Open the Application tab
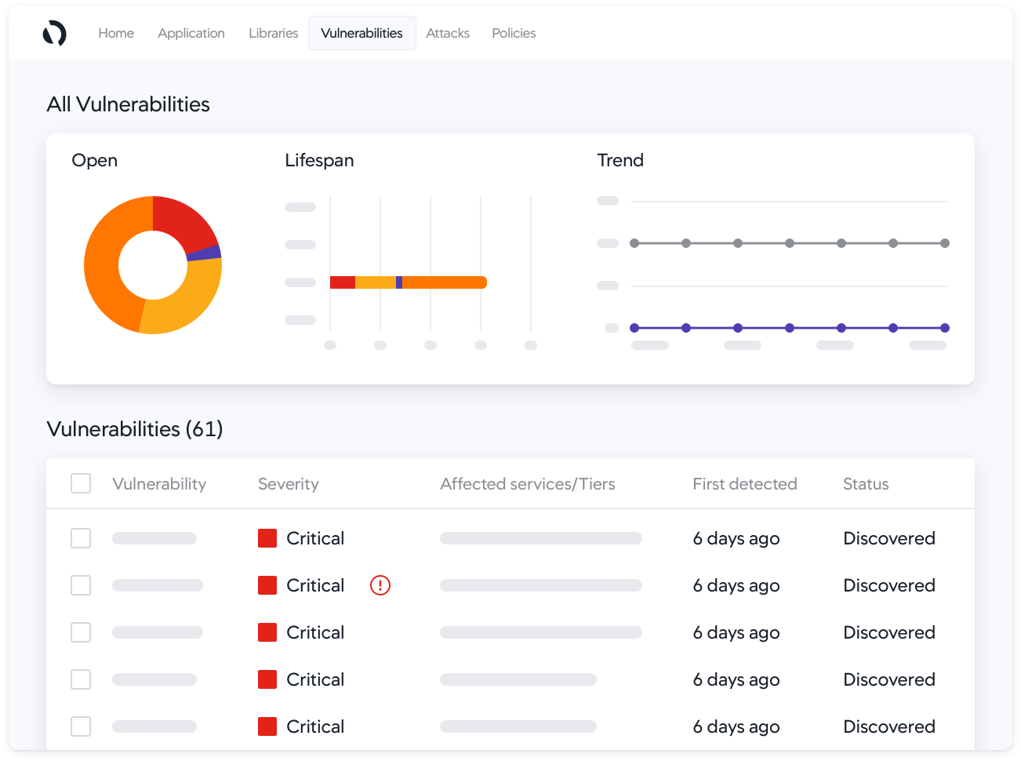 tap(191, 33)
